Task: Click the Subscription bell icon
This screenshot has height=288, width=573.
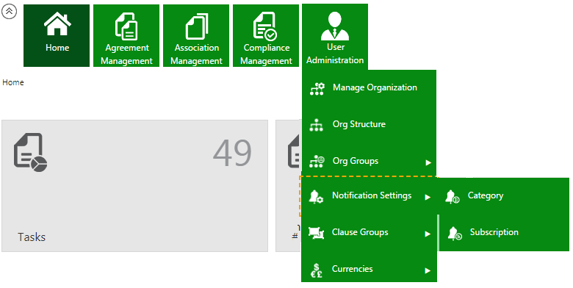Action: [455, 233]
